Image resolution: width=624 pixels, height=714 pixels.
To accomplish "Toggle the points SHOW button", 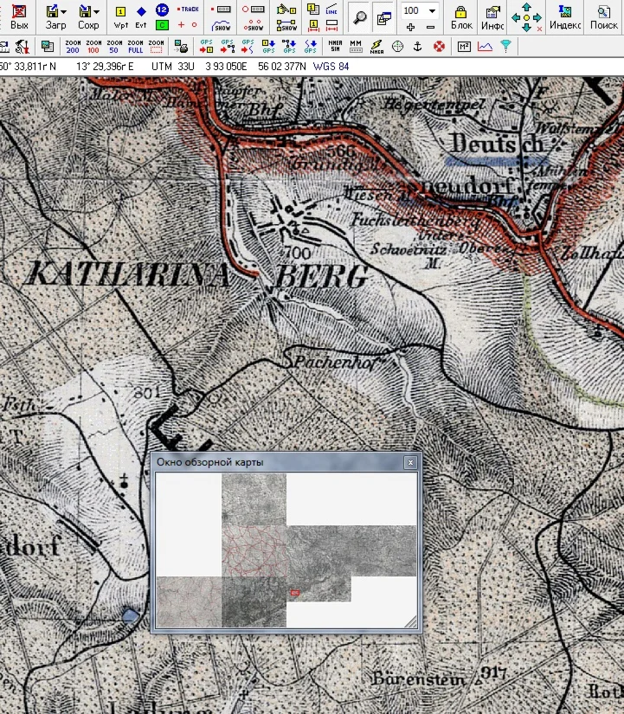I will (x=254, y=25).
